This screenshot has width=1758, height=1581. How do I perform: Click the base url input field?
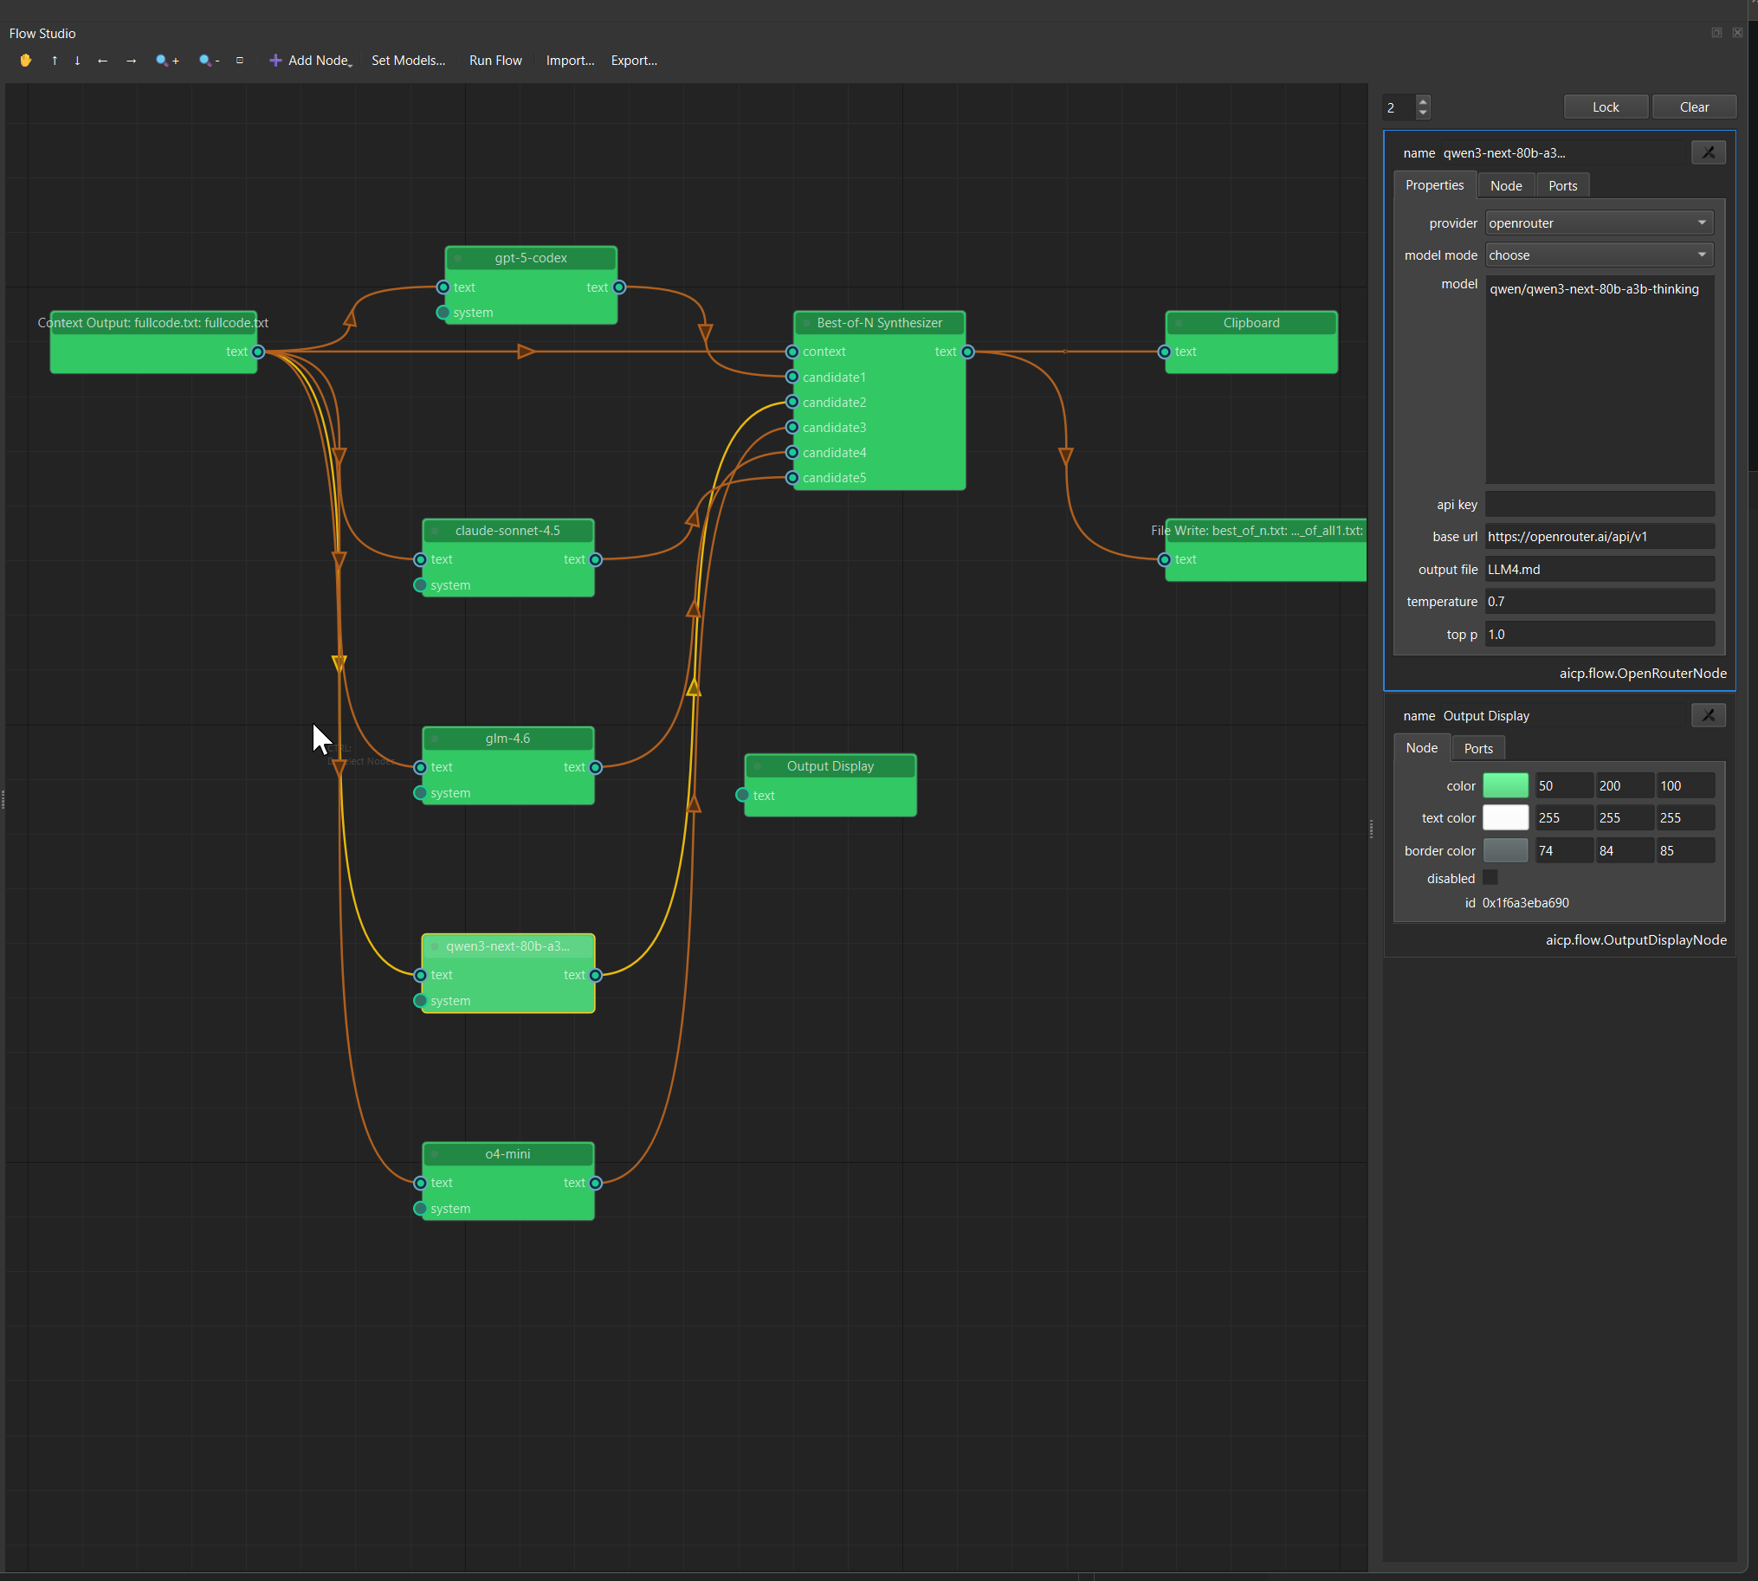tap(1599, 537)
